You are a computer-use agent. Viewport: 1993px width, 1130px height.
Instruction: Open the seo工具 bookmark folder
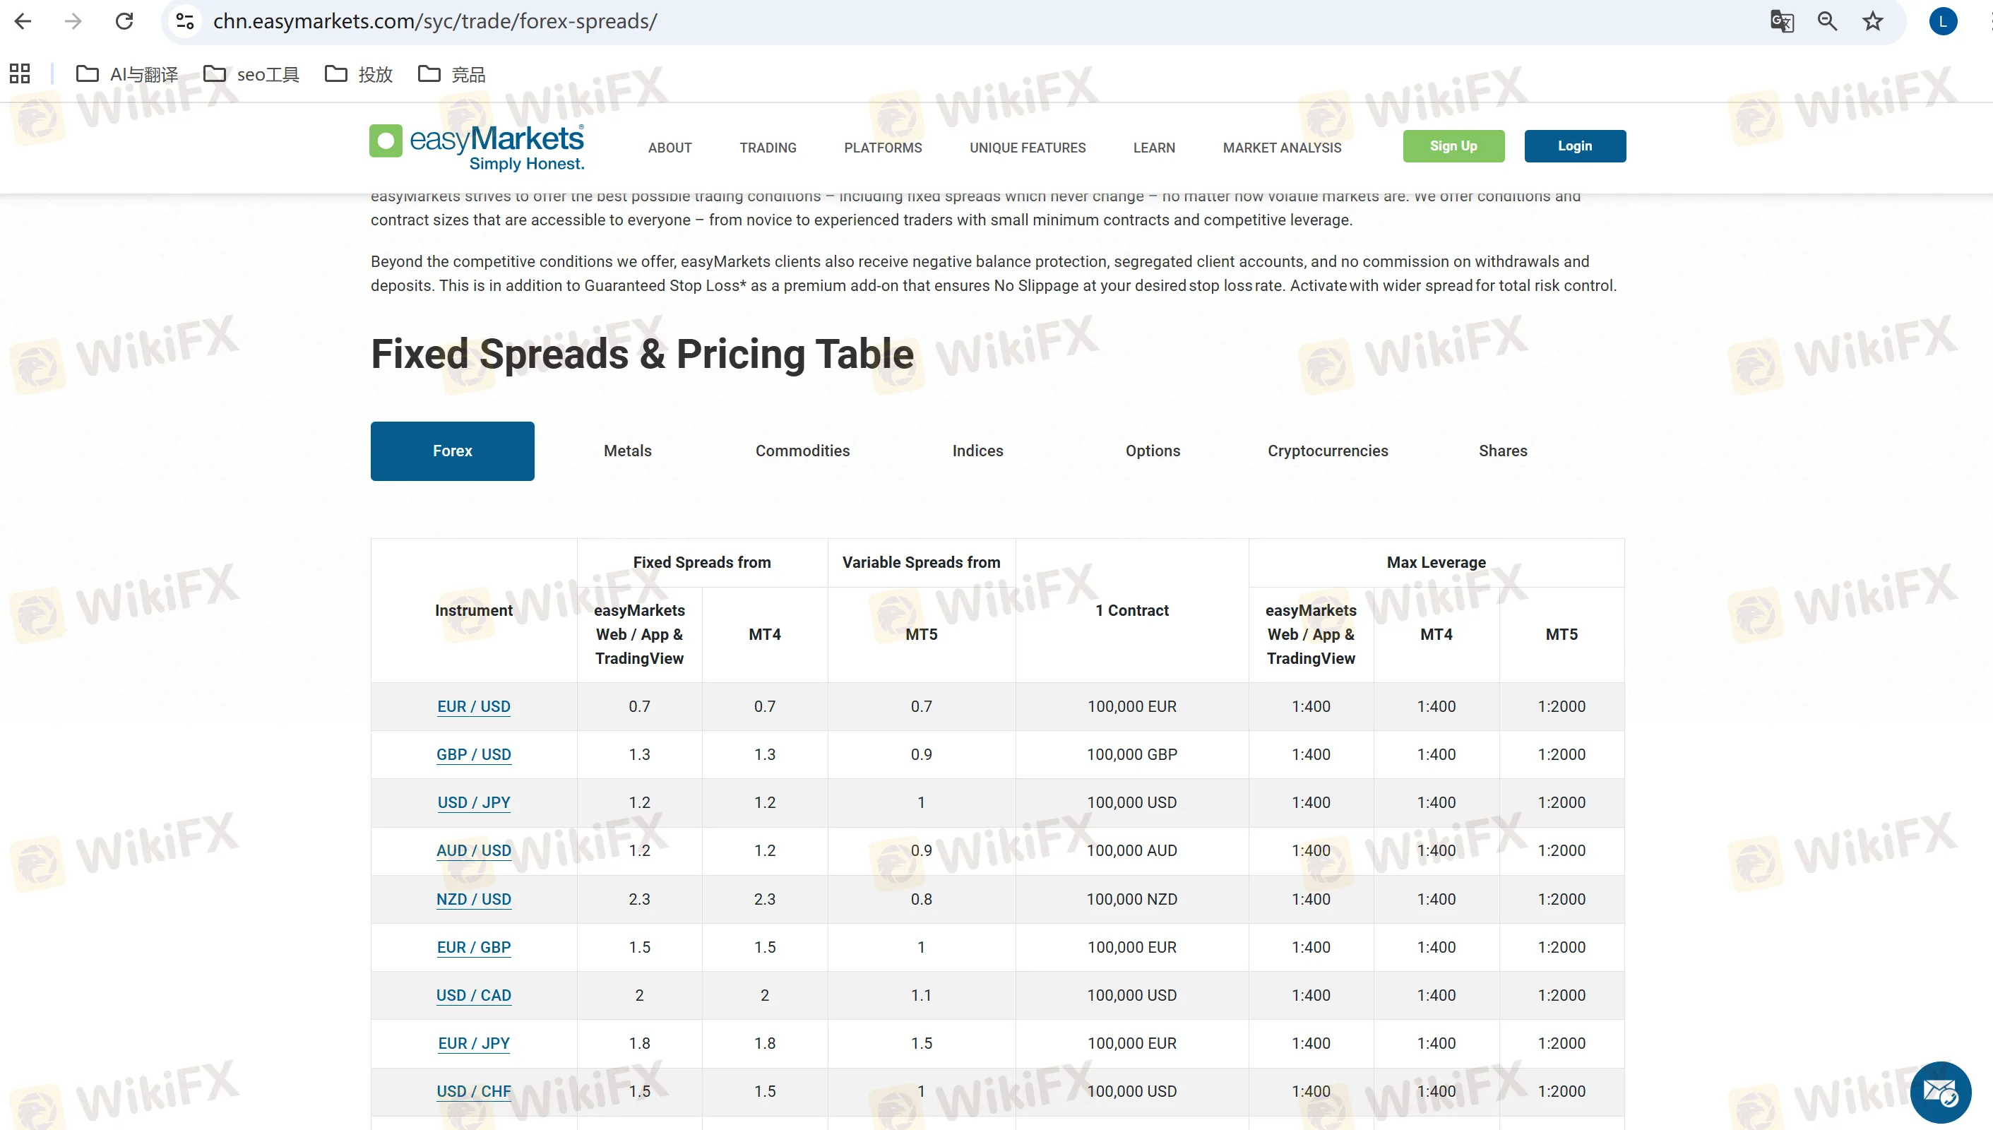tap(251, 73)
